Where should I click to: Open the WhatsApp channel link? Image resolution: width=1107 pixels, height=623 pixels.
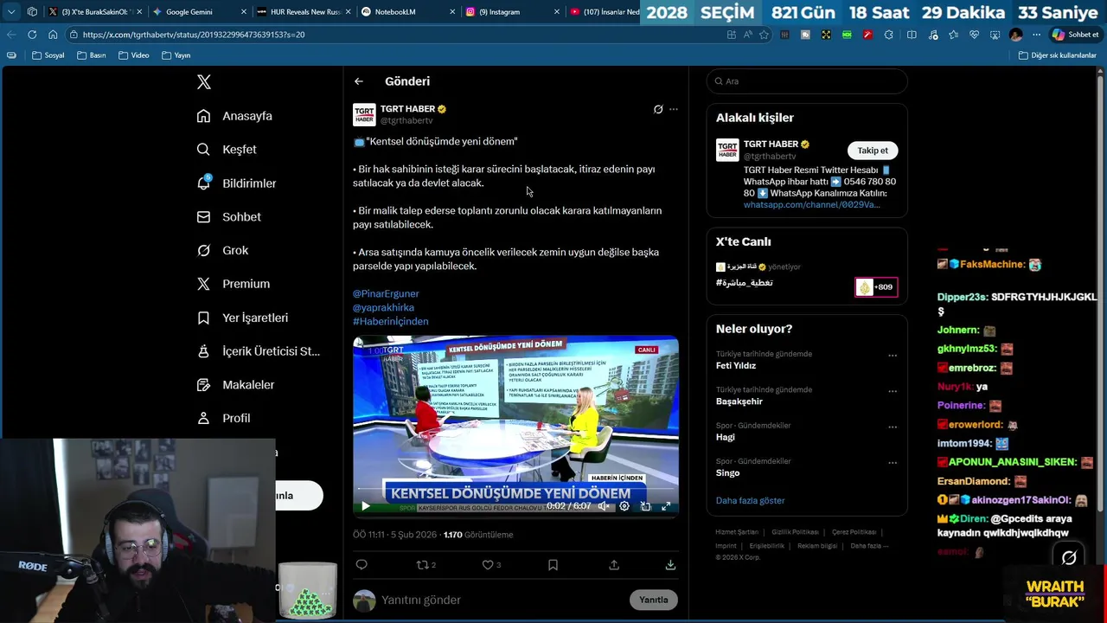[x=811, y=205]
